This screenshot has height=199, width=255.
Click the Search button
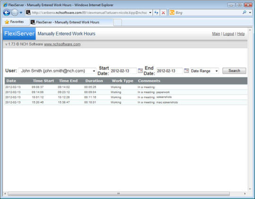(234, 71)
